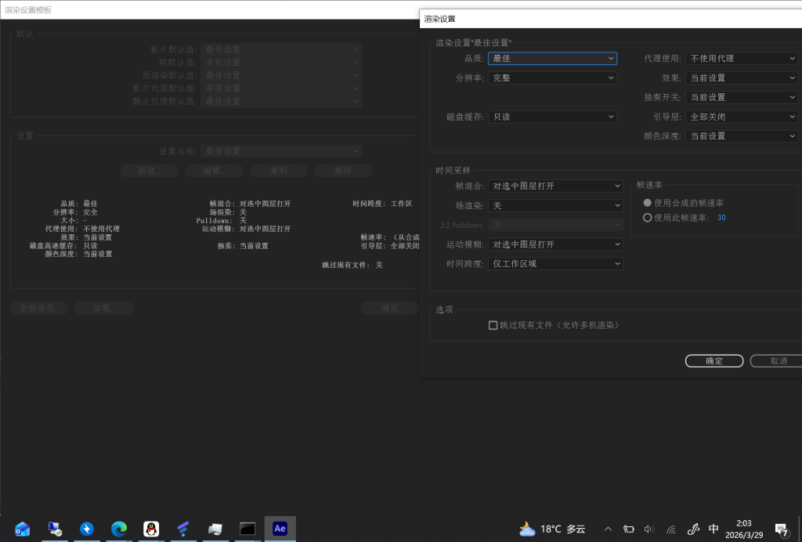Click the After Effects taskbar icon
Viewport: 802px width, 542px height.
coord(280,529)
